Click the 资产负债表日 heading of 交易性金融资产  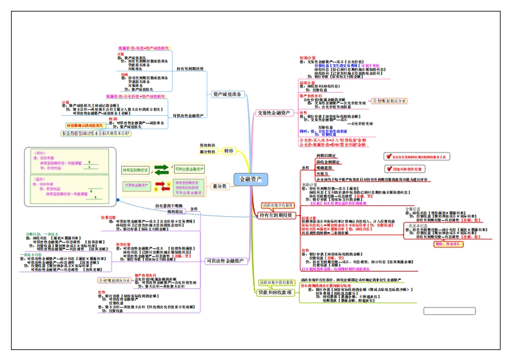[311, 96]
